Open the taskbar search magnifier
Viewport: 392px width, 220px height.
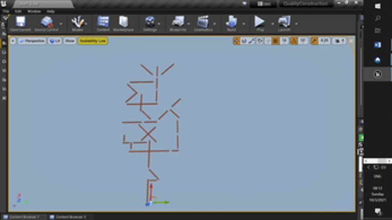378,18
